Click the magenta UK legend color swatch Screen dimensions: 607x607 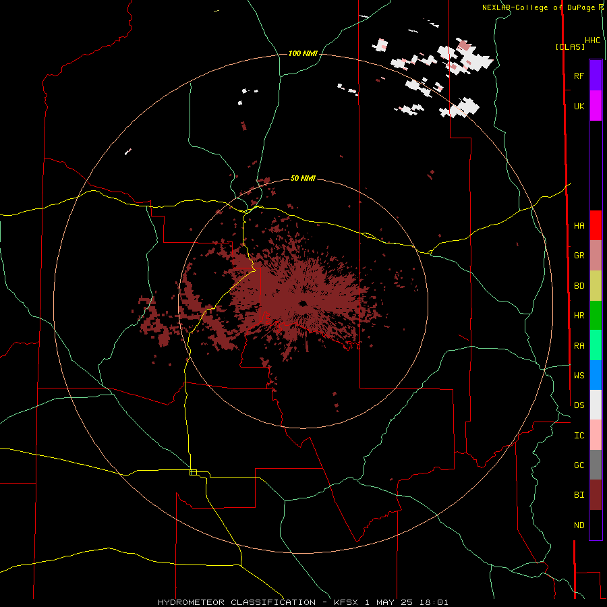click(596, 106)
